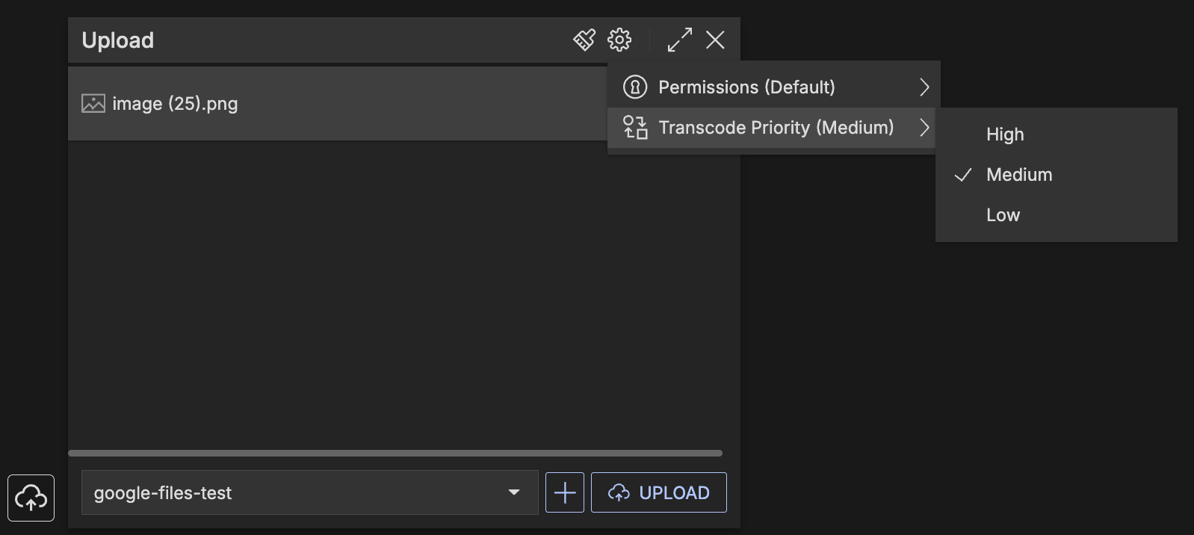
Task: Select High transcode priority
Action: click(x=1005, y=134)
